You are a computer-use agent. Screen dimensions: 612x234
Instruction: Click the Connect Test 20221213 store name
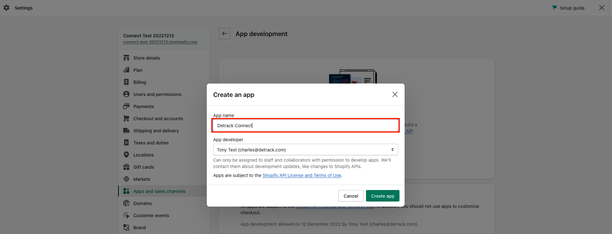pos(149,36)
